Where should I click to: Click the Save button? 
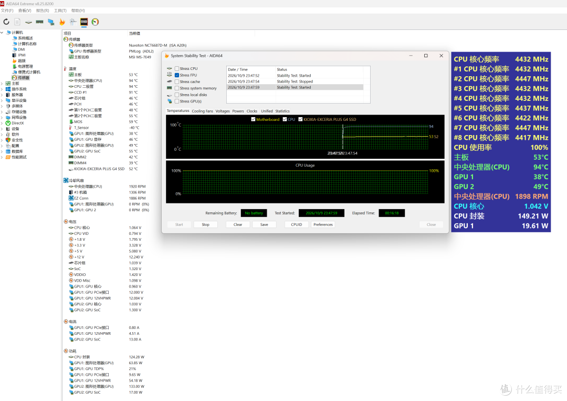coord(264,224)
